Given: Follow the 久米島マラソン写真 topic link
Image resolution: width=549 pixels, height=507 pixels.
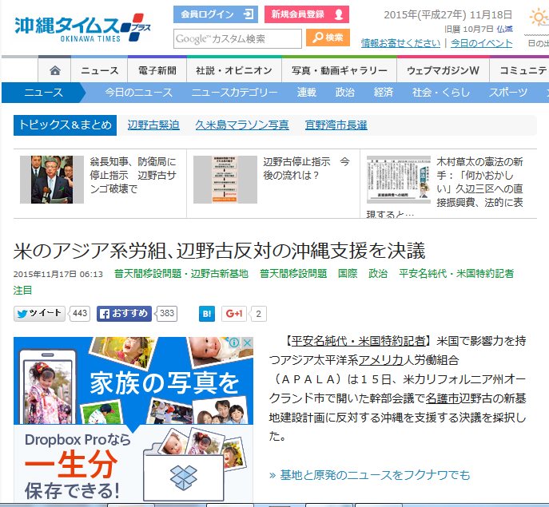Looking at the screenshot, I should [242, 125].
